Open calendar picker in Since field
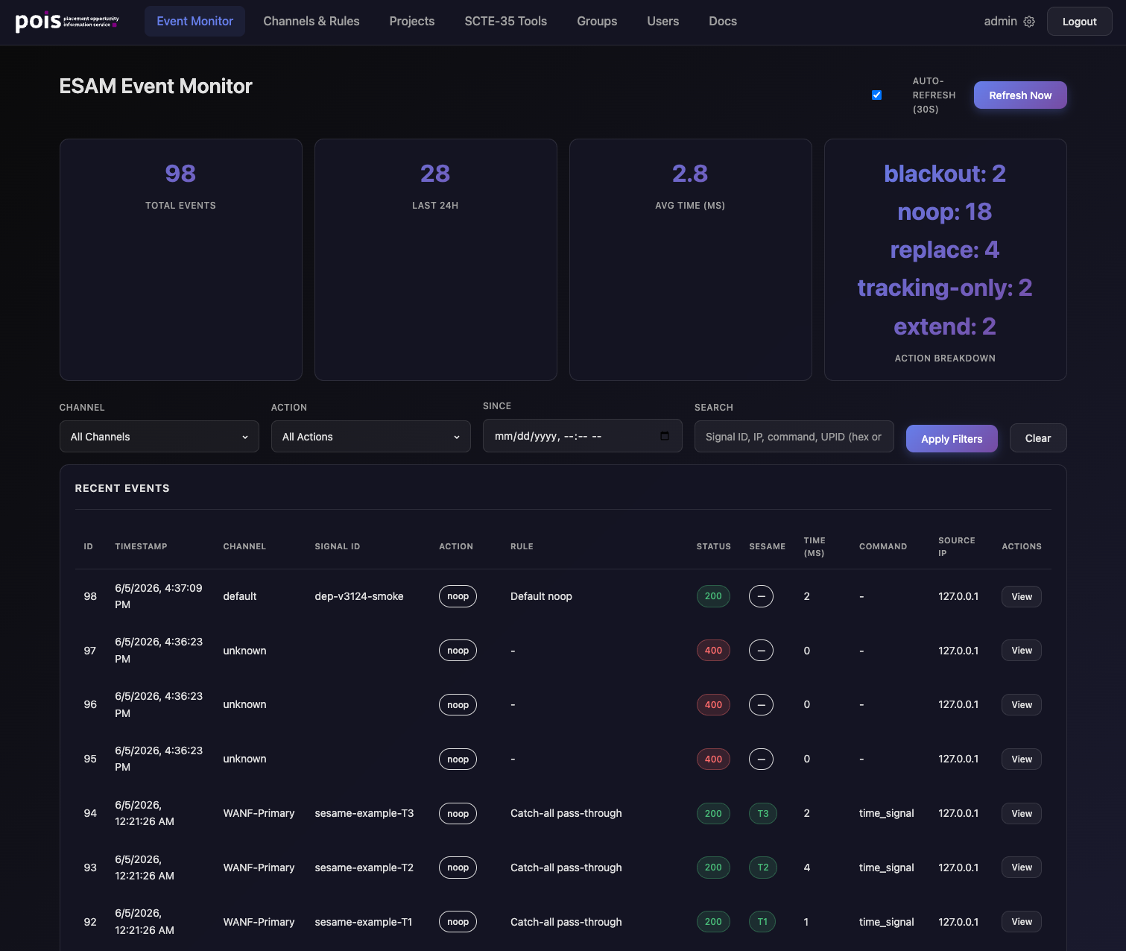Screen dimensions: 1126x951 (x=665, y=436)
